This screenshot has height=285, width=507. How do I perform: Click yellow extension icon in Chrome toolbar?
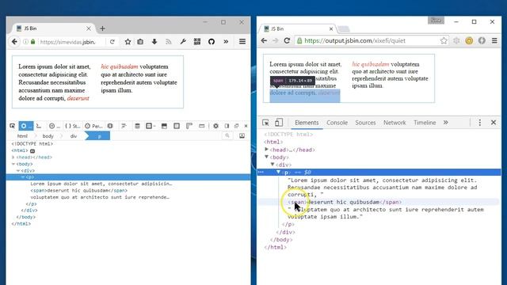(x=469, y=40)
